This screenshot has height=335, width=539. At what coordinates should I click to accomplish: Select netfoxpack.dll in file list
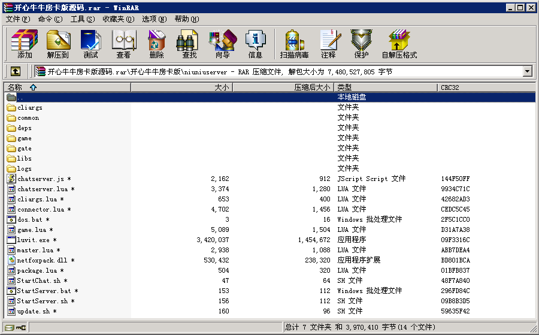tap(42, 260)
